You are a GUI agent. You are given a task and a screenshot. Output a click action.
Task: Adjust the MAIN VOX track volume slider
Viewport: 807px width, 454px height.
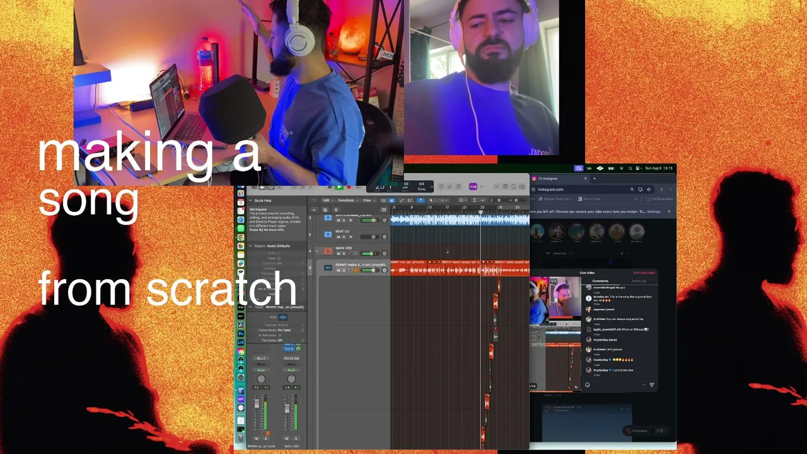tap(369, 253)
